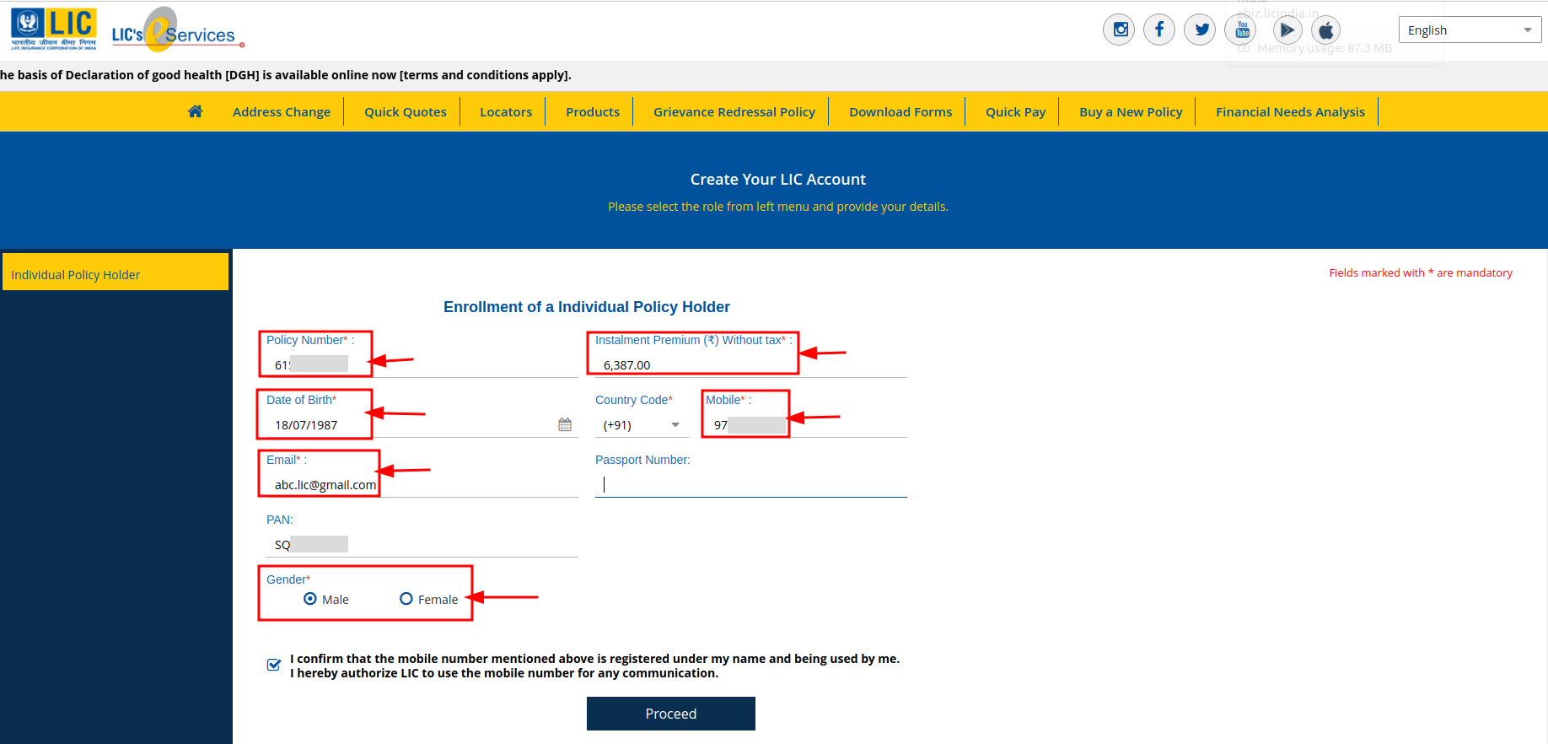Image resolution: width=1548 pixels, height=744 pixels.
Task: Open LIC's YouTube channel icon
Action: tap(1241, 30)
